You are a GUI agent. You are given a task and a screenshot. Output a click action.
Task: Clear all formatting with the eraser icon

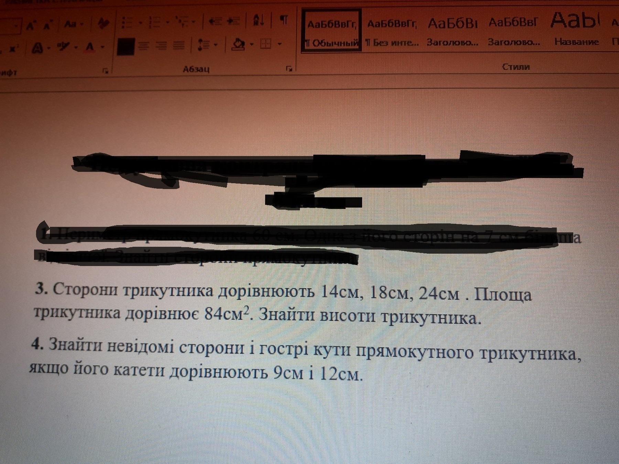click(x=102, y=23)
